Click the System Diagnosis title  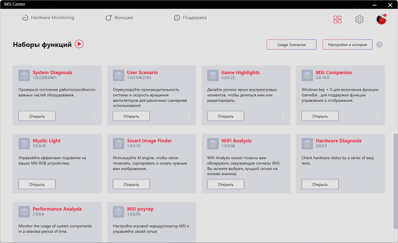point(53,72)
